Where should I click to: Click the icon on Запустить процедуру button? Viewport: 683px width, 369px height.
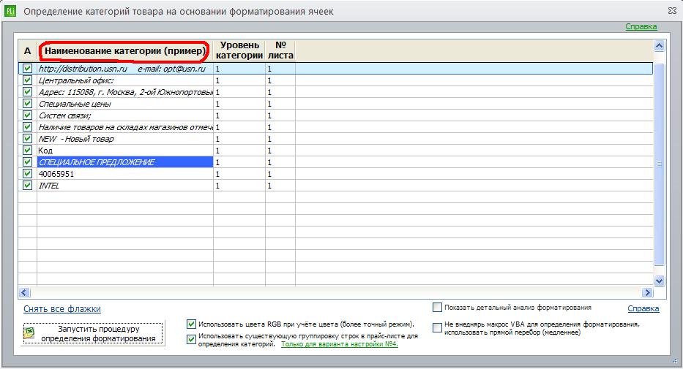coord(29,333)
